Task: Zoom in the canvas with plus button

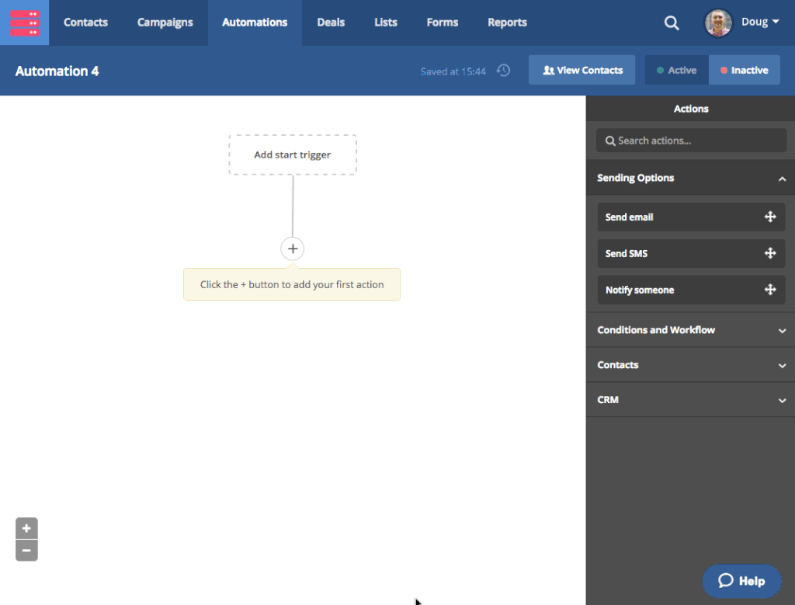Action: coord(26,528)
